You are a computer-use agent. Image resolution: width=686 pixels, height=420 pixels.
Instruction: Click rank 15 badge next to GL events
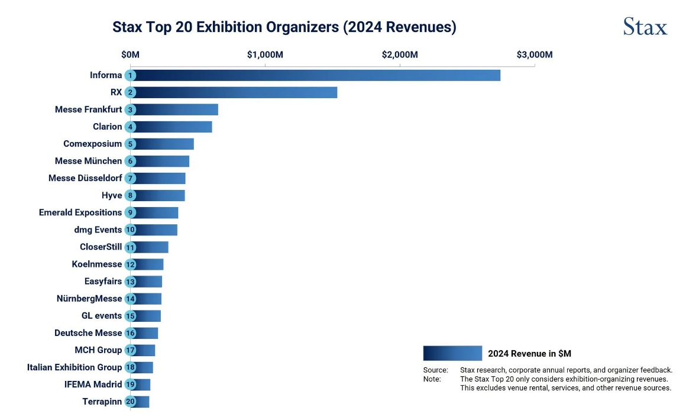tap(130, 316)
